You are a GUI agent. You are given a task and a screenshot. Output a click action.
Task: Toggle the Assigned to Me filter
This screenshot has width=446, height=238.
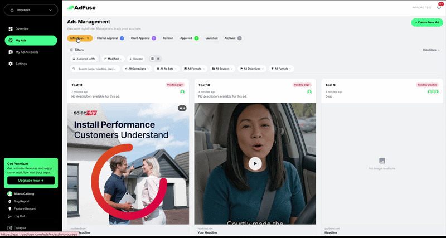tap(84, 59)
